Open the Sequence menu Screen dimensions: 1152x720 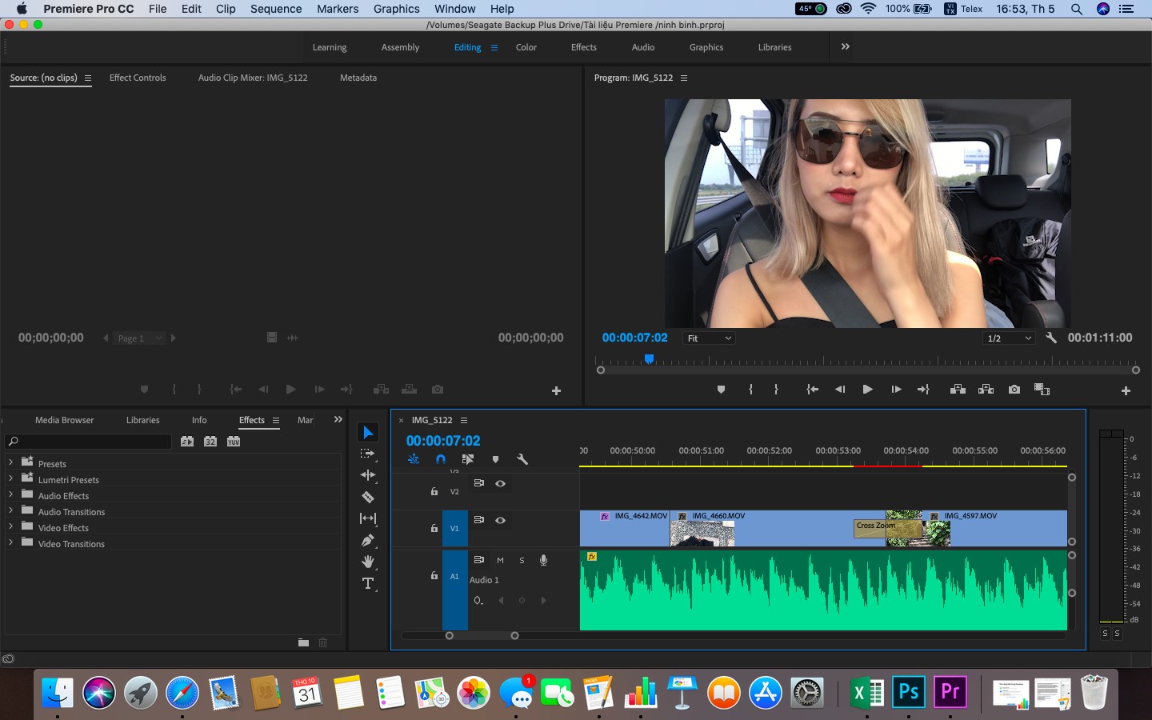[276, 9]
